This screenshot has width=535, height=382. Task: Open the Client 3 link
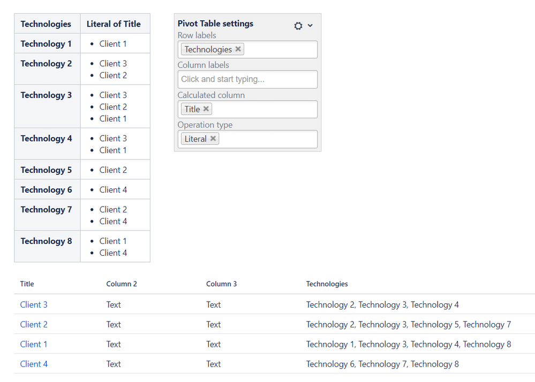tap(34, 304)
